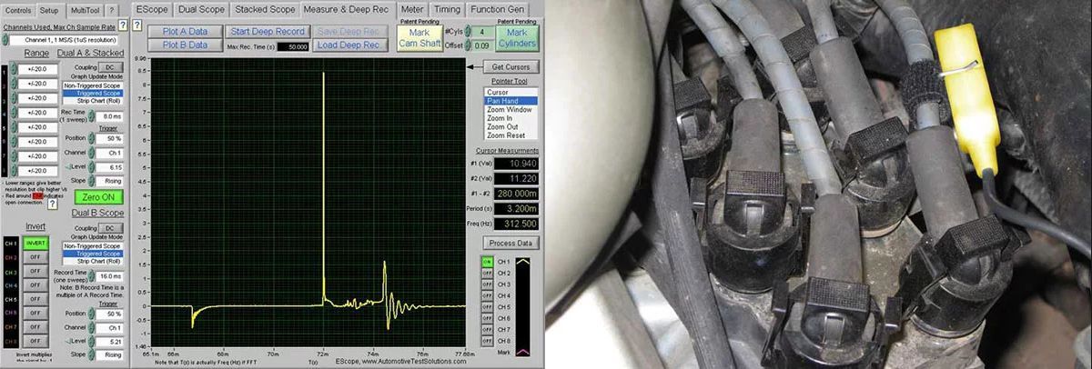Click the Mark arrow below the CH slider

524,350
